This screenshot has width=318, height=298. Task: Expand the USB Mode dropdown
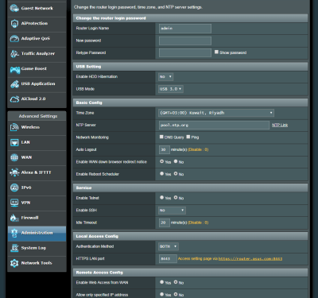tap(171, 89)
